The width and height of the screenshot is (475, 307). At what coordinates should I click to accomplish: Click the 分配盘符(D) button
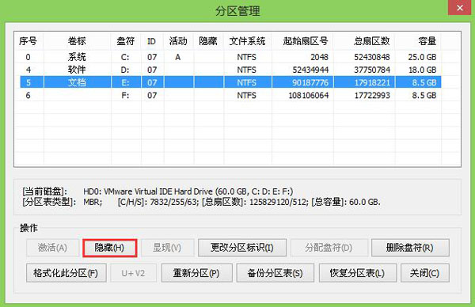click(329, 248)
